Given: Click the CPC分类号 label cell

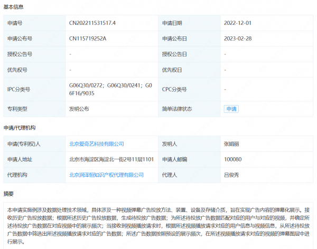Looking at the screenshot, I should pyautogui.click(x=189, y=89).
